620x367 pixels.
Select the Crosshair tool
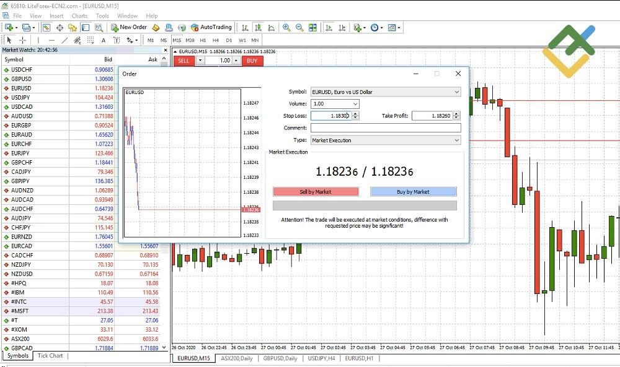22,39
